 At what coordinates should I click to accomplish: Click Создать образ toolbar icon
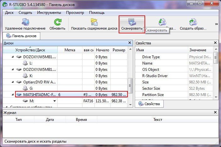pyautogui.click(x=193, y=22)
